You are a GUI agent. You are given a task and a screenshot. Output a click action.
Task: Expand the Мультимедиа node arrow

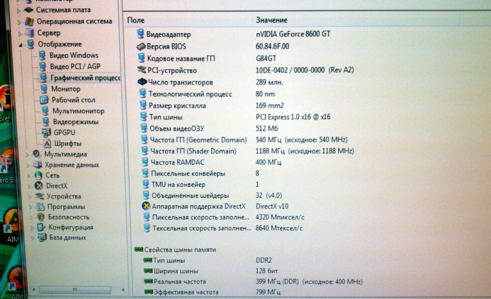click(x=27, y=155)
